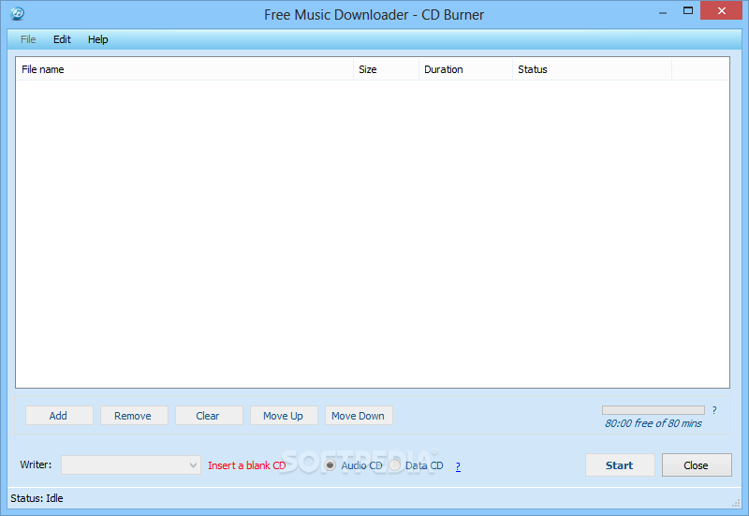Select the Audio CD radio button
Screen dimensions: 749x516
coord(330,464)
